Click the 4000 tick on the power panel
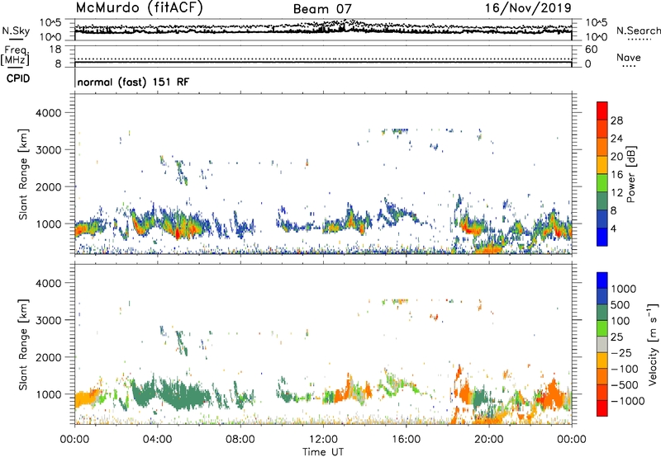The width and height of the screenshot is (661, 457). click(49, 113)
